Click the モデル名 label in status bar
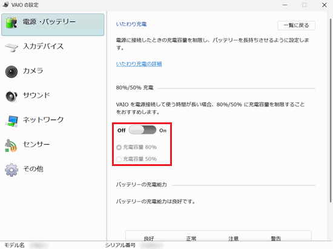333x249 pixels. tap(15, 245)
